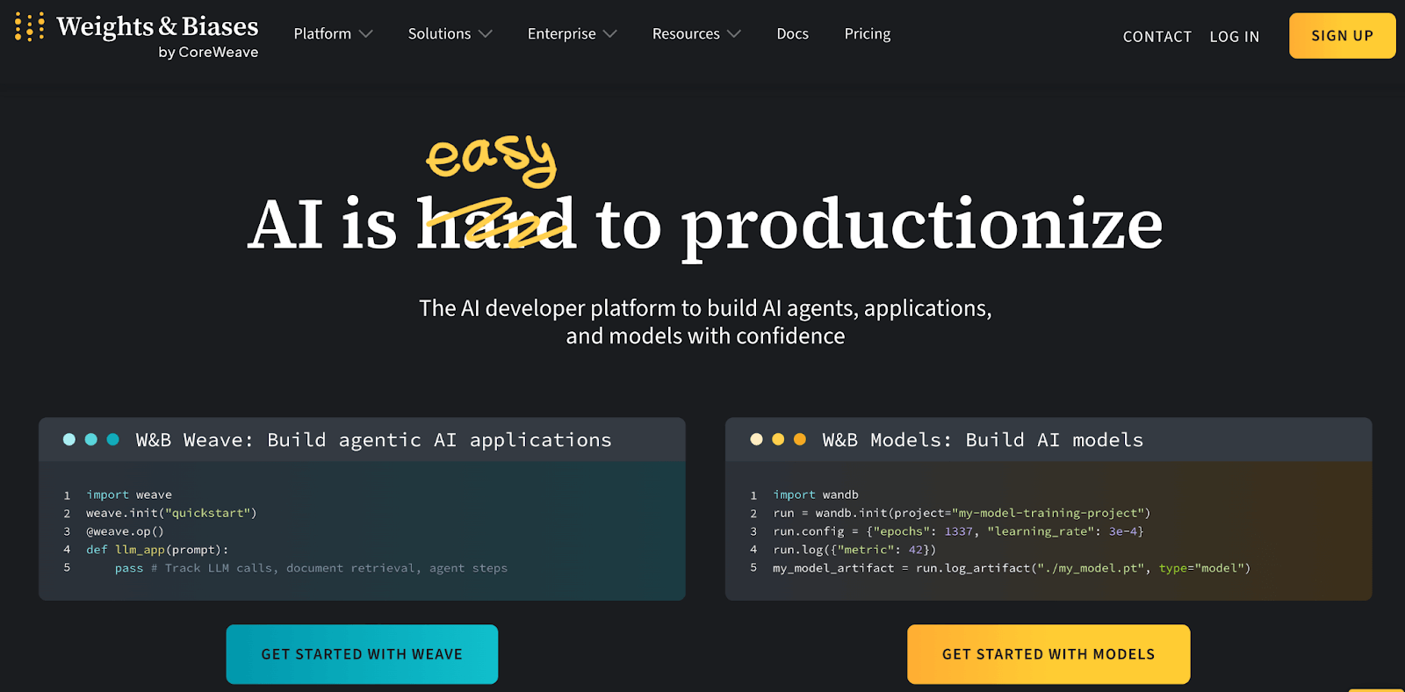The width and height of the screenshot is (1405, 692).
Task: Open the Solutions dropdown menu
Action: click(449, 34)
